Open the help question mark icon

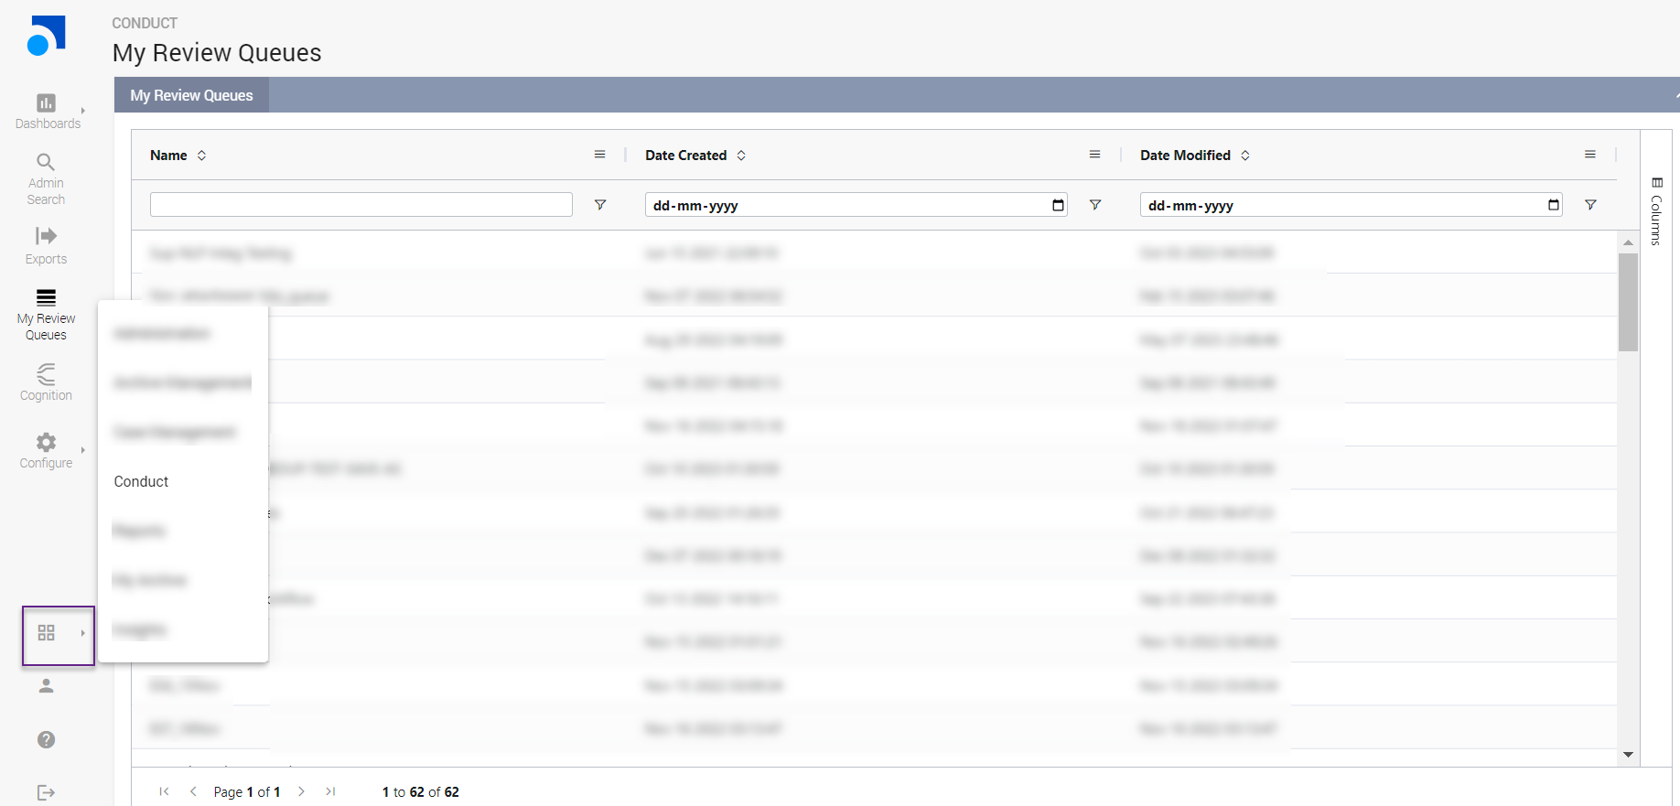(x=46, y=739)
